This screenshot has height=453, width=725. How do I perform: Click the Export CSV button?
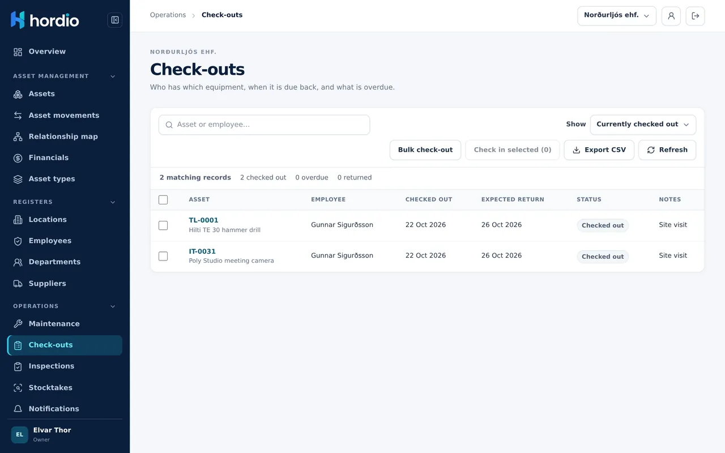point(599,150)
